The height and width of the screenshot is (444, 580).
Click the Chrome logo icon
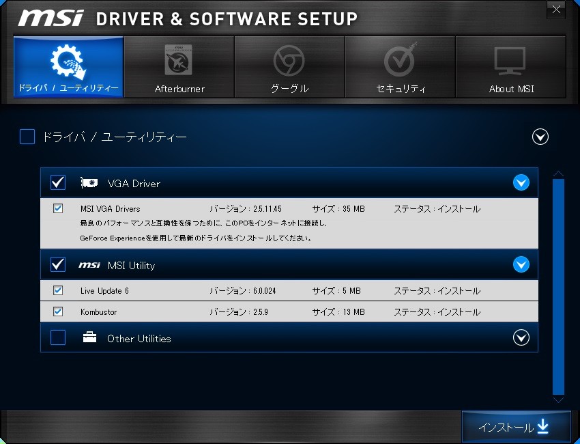289,60
